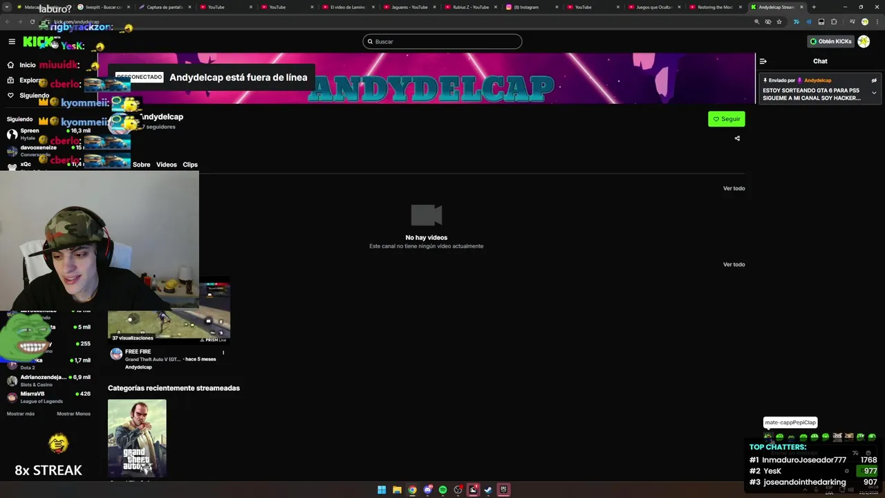Click the share icon below Seguir
This screenshot has width=885, height=498.
point(737,138)
